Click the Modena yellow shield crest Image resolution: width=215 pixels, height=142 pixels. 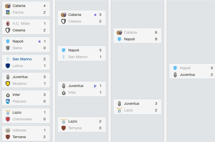[8, 84]
